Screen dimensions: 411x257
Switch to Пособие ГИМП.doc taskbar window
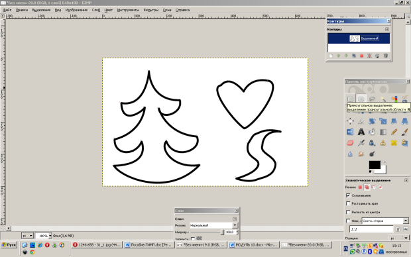coord(148,245)
